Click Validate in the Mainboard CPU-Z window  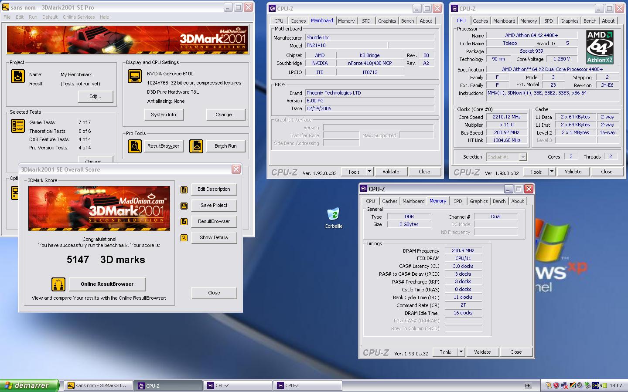tap(391, 172)
